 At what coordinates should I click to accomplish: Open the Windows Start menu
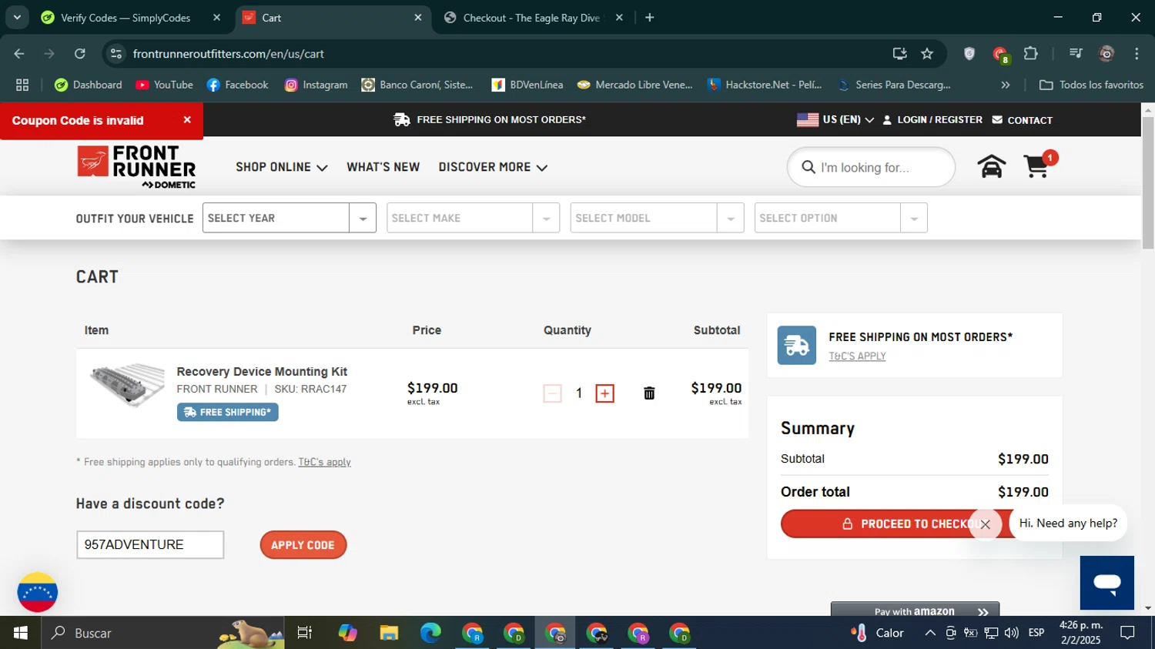21,633
